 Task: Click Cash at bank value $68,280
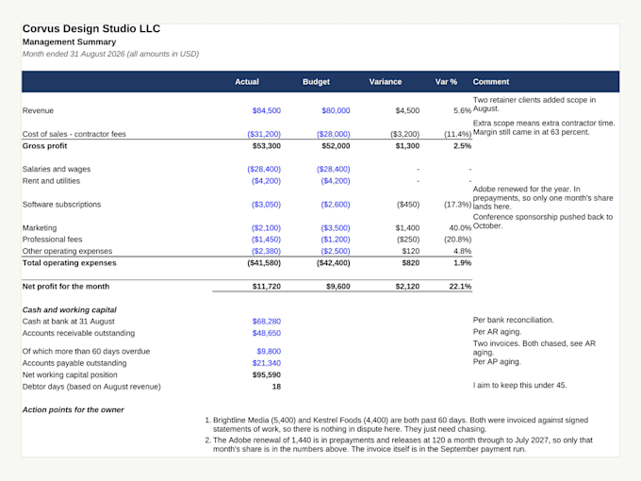pos(267,322)
